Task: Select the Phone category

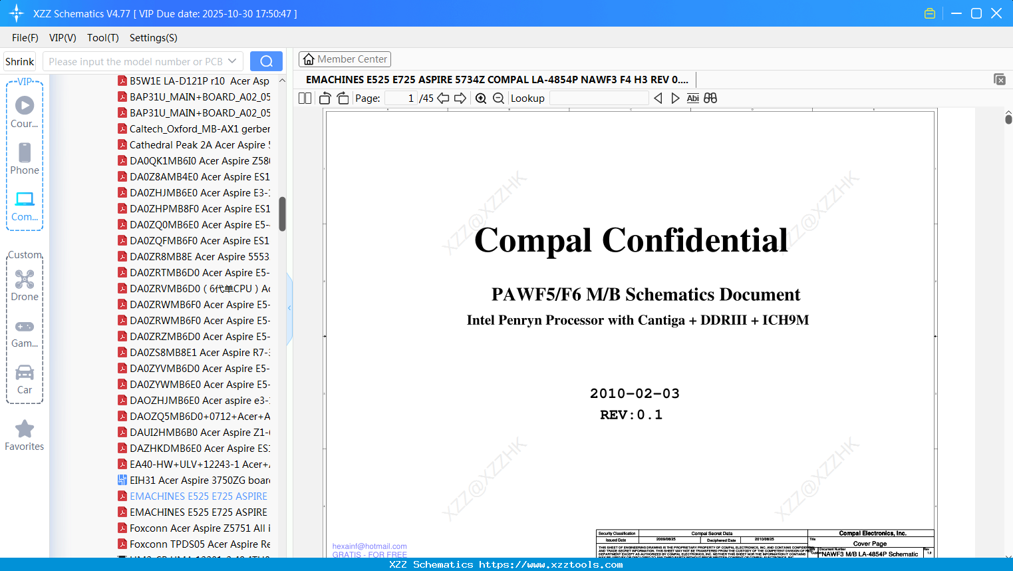Action: (25, 159)
